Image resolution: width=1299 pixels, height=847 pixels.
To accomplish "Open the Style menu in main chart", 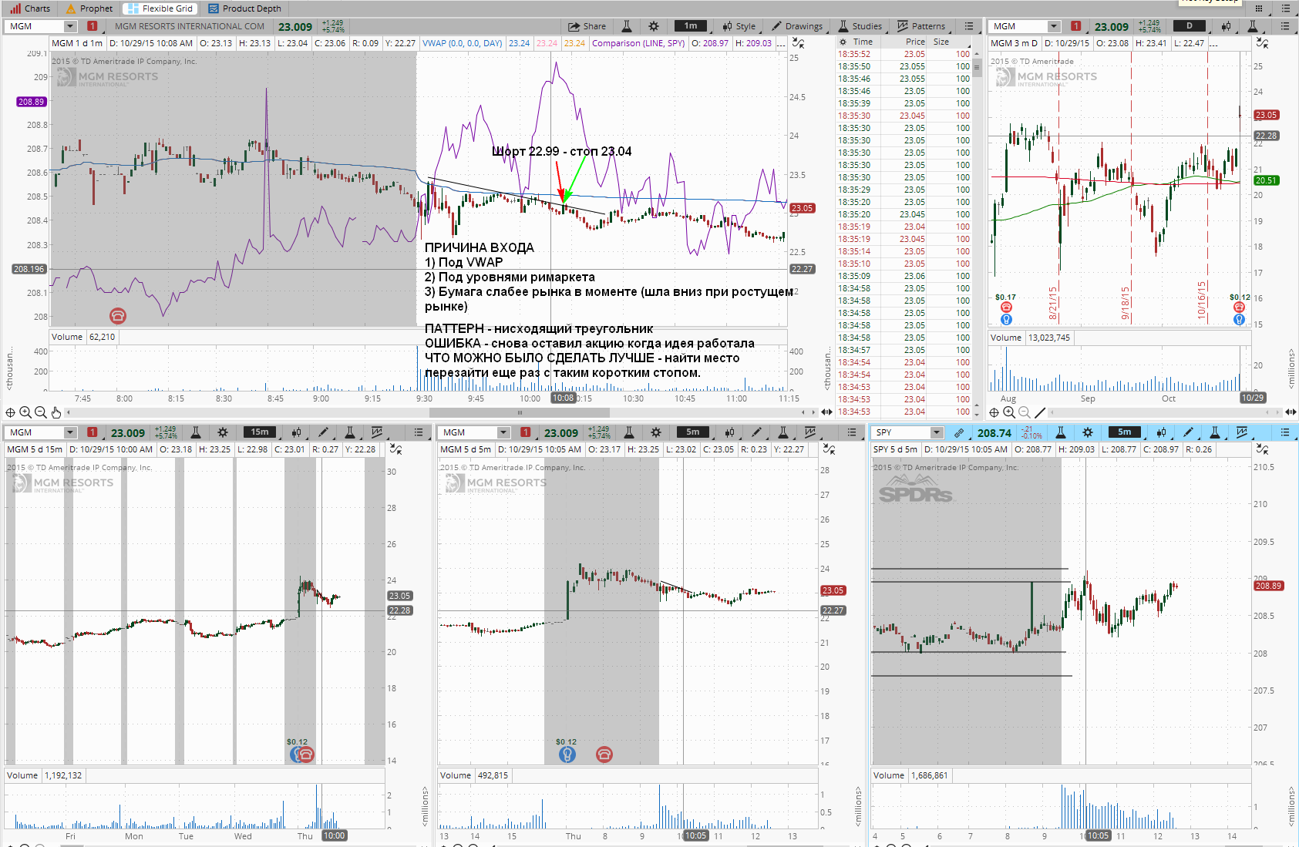I will pyautogui.click(x=739, y=26).
